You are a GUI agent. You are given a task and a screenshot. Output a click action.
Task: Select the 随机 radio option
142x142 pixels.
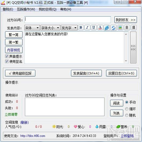click(127, 115)
